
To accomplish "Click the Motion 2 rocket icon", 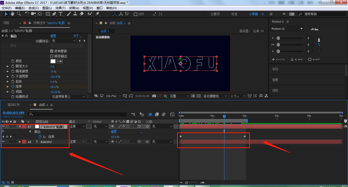I will pyautogui.click(x=319, y=40).
